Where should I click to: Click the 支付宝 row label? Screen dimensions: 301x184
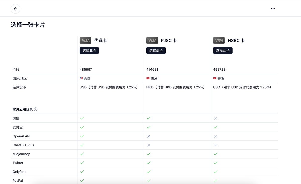18,127
